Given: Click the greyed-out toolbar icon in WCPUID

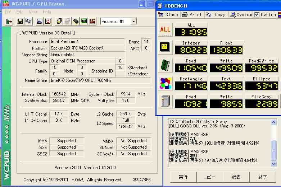Looking at the screenshot, I should click(x=67, y=22).
